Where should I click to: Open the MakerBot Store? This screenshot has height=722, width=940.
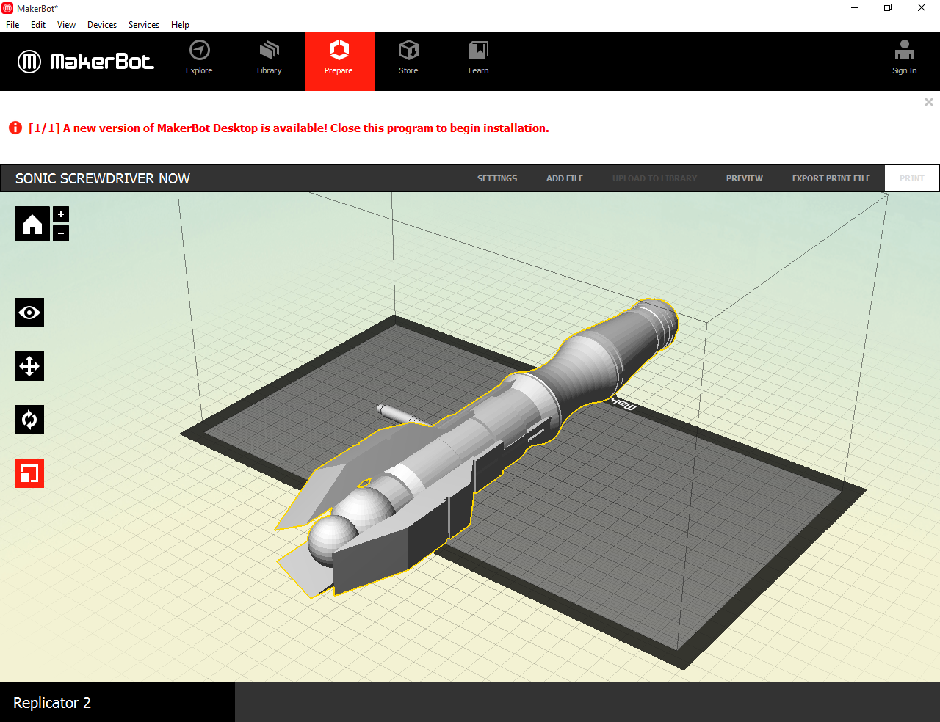tap(408, 58)
